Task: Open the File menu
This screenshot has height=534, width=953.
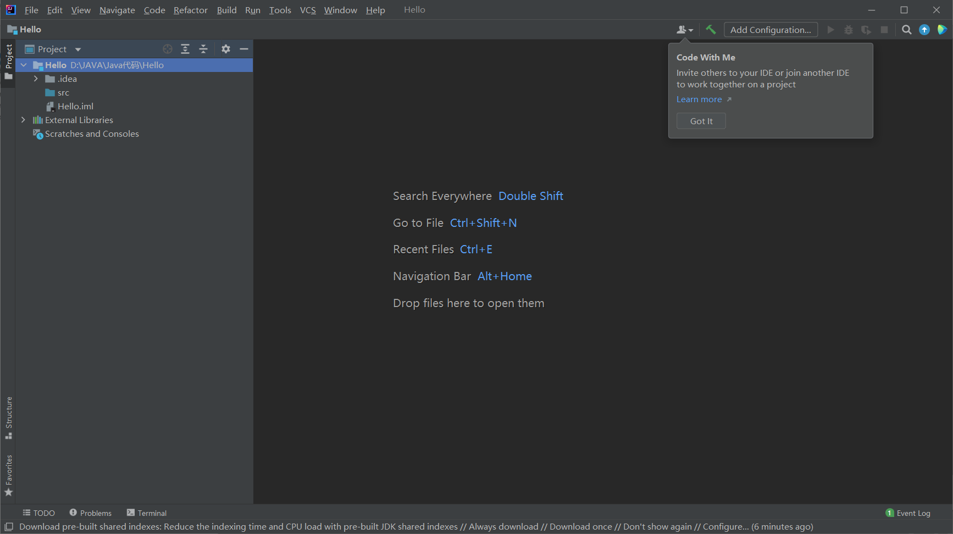Action: tap(31, 10)
